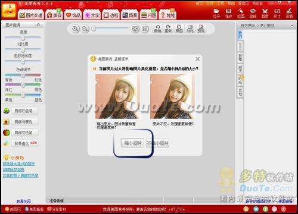The height and width of the screenshot is (214, 298).
Task: Switch to the 娃娃 tab
Action: [167, 15]
